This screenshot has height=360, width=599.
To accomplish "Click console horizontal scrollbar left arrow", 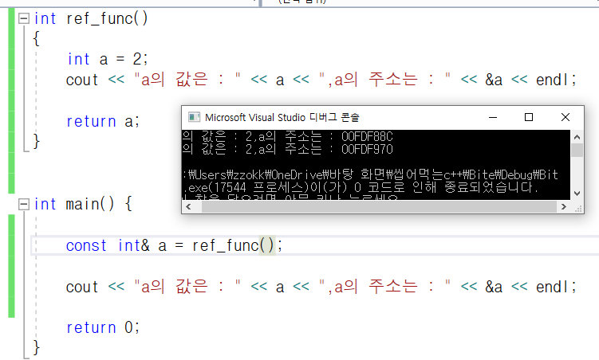I will click(x=188, y=207).
